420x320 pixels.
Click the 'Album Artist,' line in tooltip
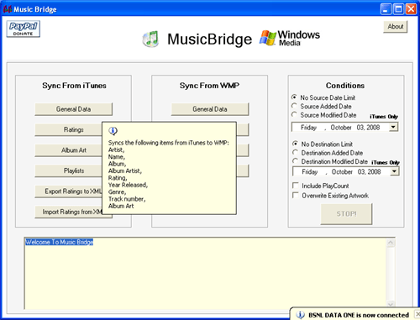(125, 170)
